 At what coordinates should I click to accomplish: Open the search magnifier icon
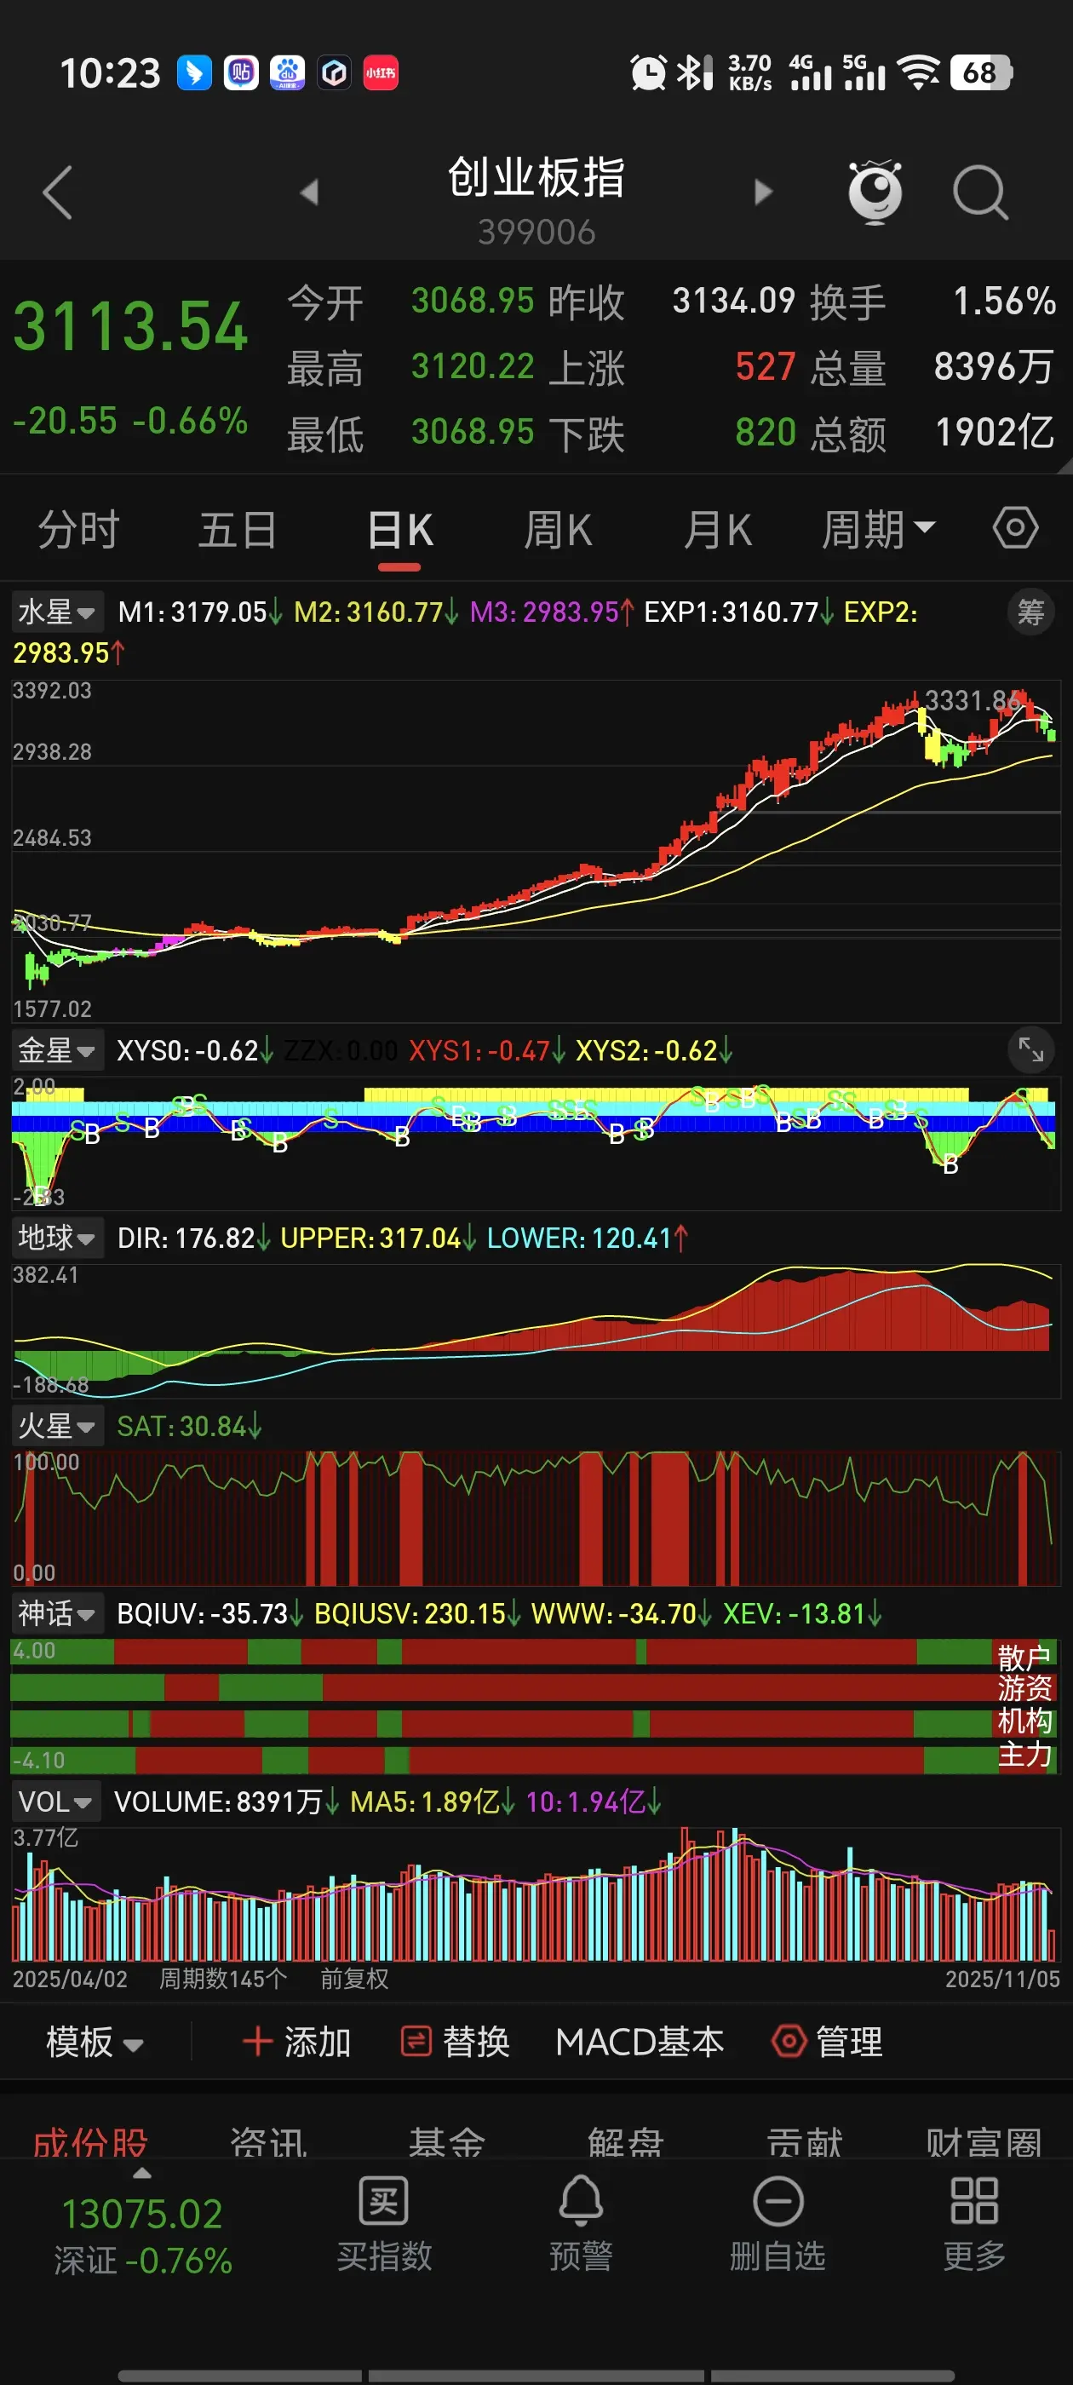(980, 193)
